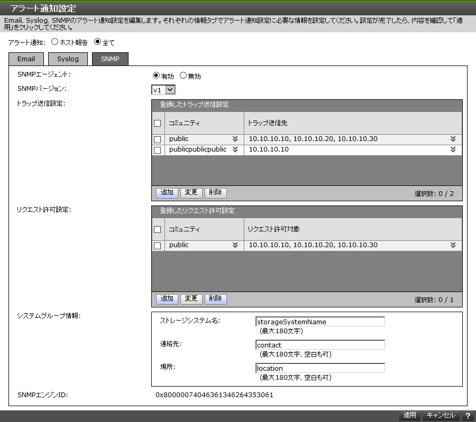This screenshot has width=476, height=422.
Task: Select the ホスト報告 radio button
Action: coord(54,42)
